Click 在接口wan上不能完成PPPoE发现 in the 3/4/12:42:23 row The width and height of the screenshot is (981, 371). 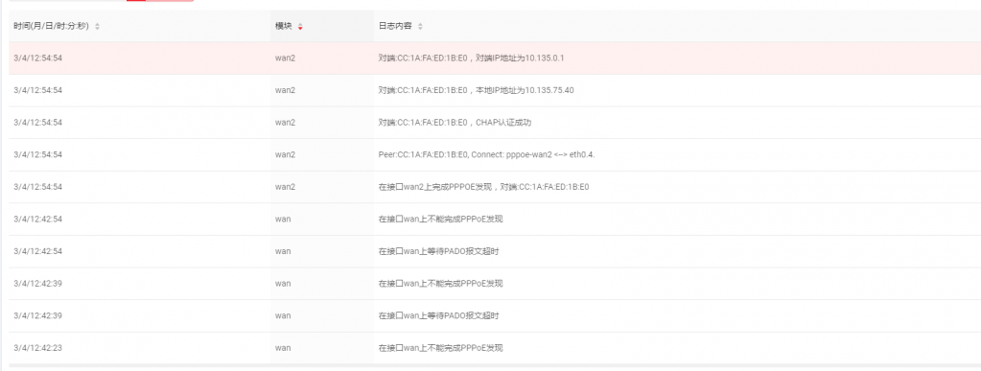(440, 348)
